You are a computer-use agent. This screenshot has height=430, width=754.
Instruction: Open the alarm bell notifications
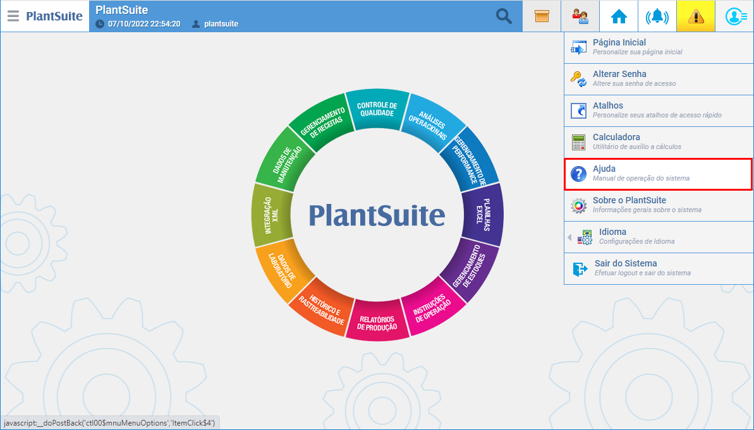[x=657, y=16]
